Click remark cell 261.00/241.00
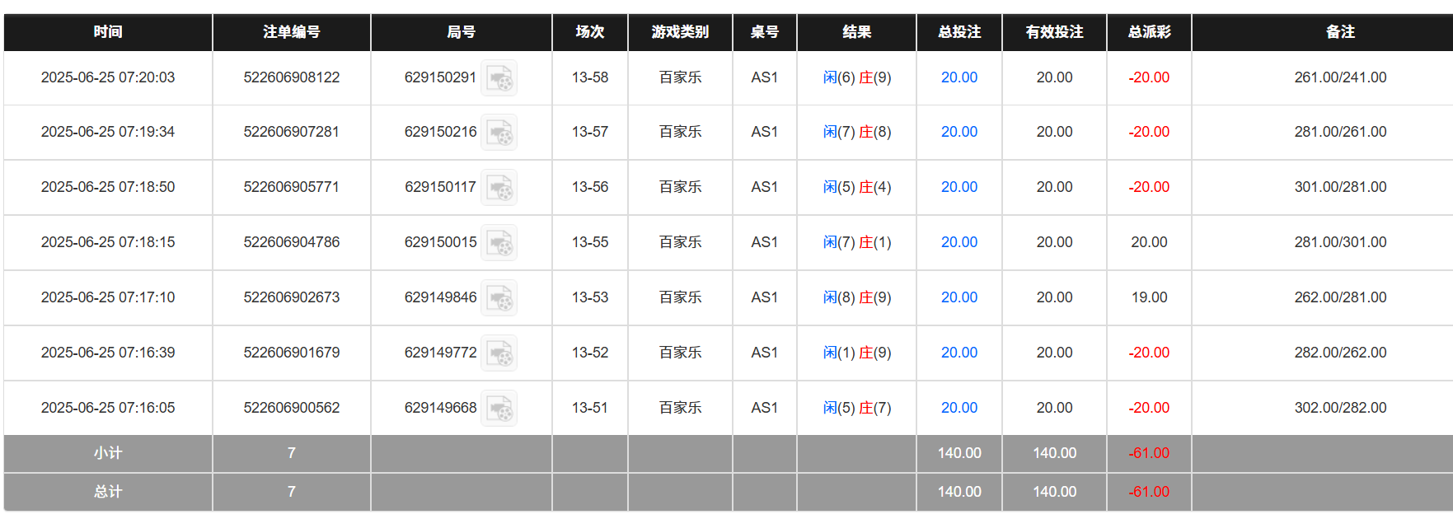Screen dimensions: 1453x519 pos(1340,77)
